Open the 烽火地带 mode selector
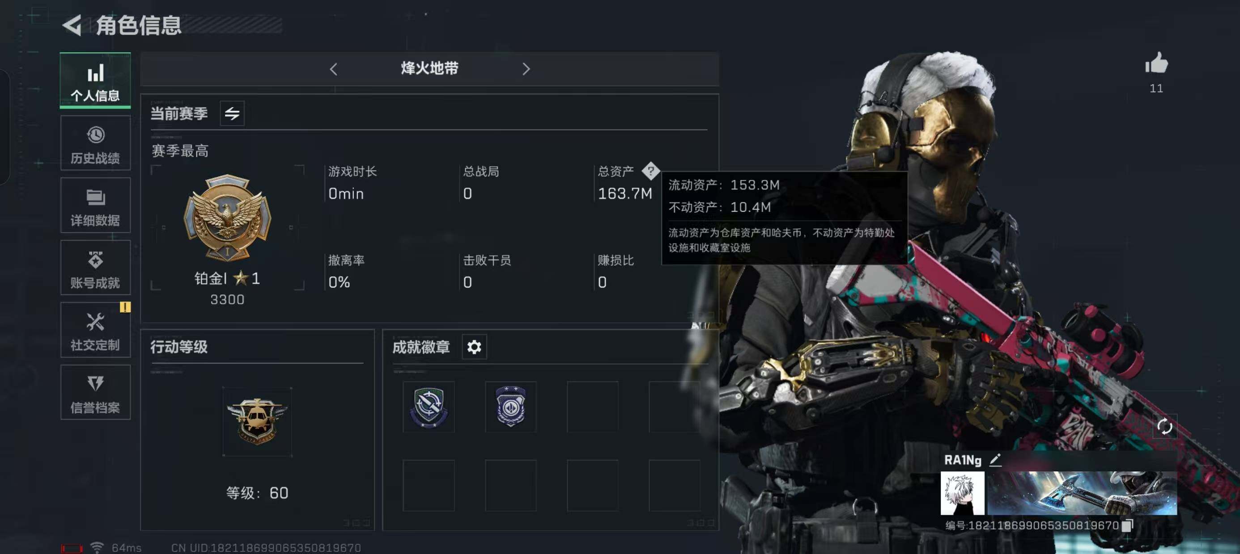This screenshot has height=554, width=1240. coord(429,69)
